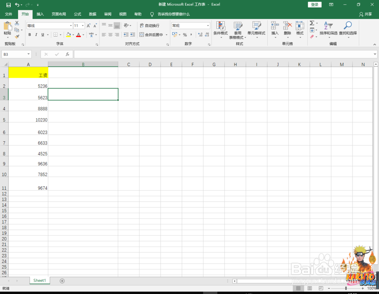Select the Sheet1 worksheet tab
Image resolution: width=379 pixels, height=294 pixels.
[40, 280]
